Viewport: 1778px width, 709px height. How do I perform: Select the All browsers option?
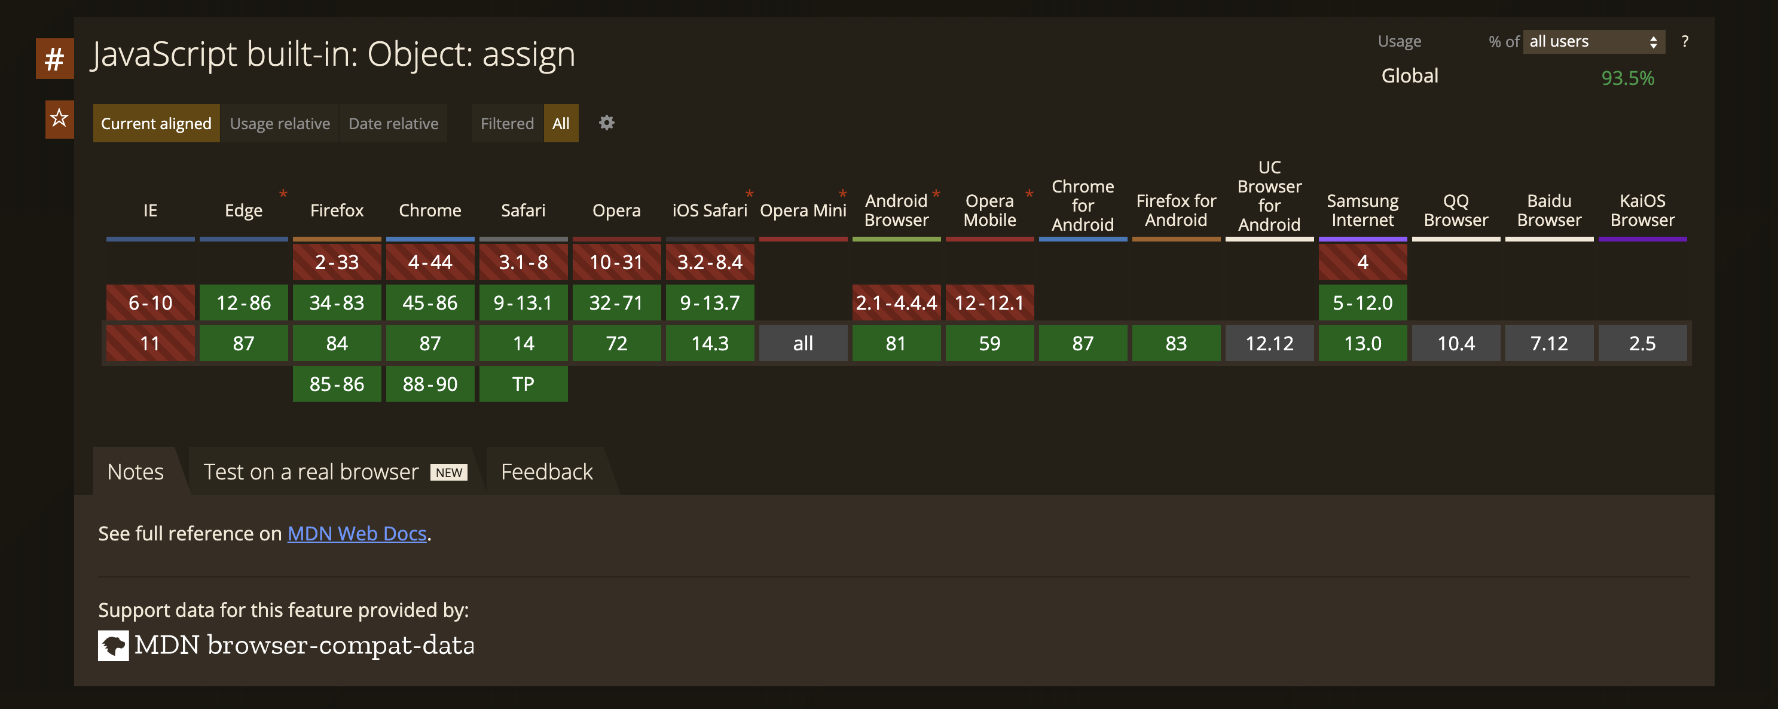560,124
